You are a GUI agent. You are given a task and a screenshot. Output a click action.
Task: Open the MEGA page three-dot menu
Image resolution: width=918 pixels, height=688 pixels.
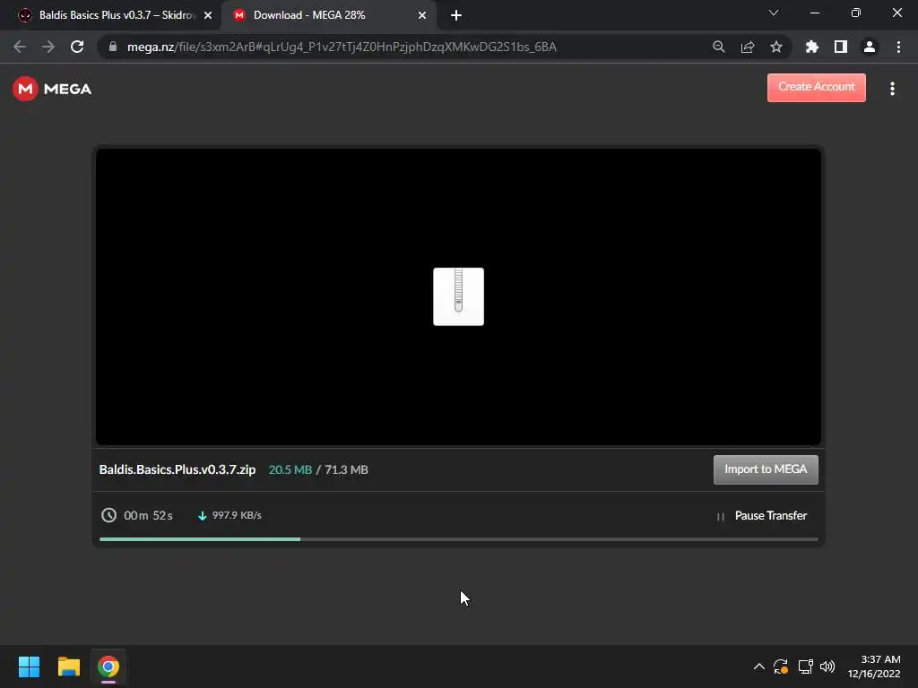coord(892,89)
